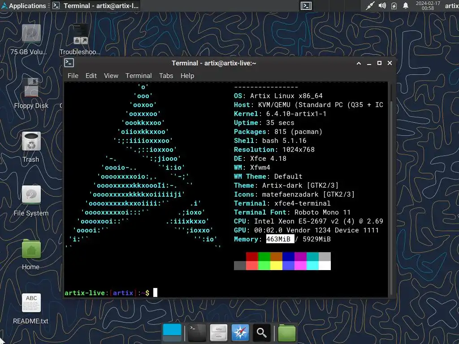
Task: Click the 'DE: Xfce 4.18' line
Action: point(260,159)
